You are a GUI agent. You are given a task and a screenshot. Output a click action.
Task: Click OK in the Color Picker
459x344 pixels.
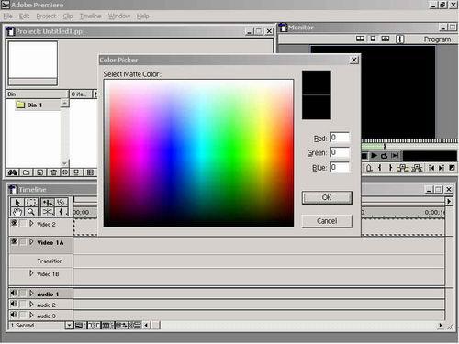[327, 197]
